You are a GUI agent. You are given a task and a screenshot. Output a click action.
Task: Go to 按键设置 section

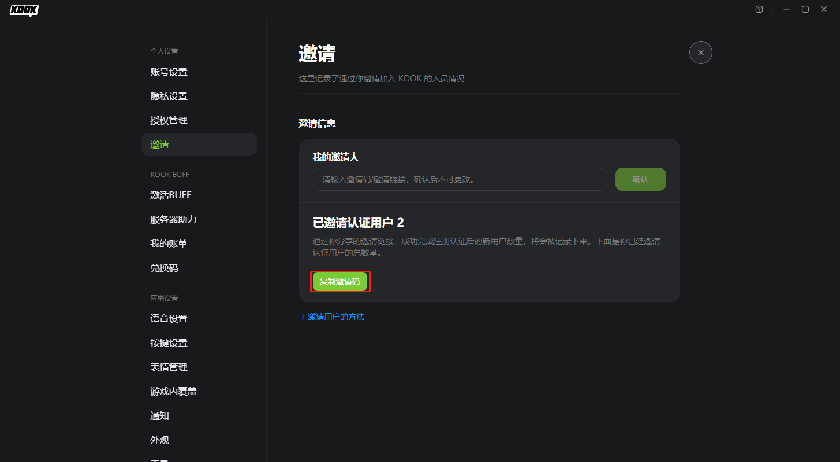[x=199, y=343]
